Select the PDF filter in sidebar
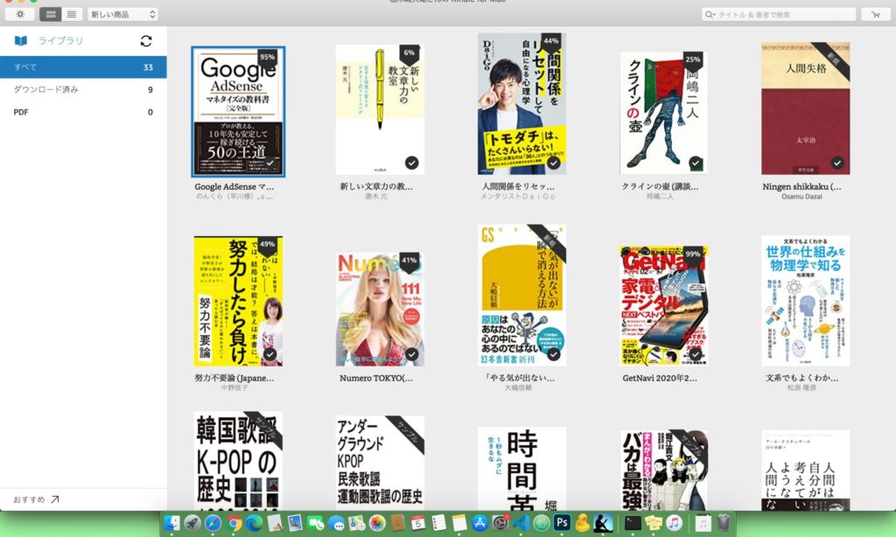This screenshot has width=896, height=537. [x=83, y=112]
